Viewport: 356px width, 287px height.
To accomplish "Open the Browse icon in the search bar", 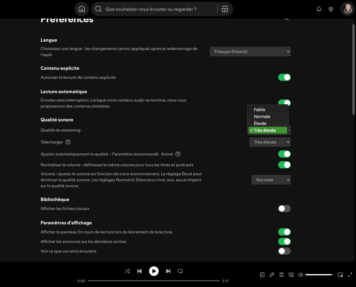I will coord(225,9).
